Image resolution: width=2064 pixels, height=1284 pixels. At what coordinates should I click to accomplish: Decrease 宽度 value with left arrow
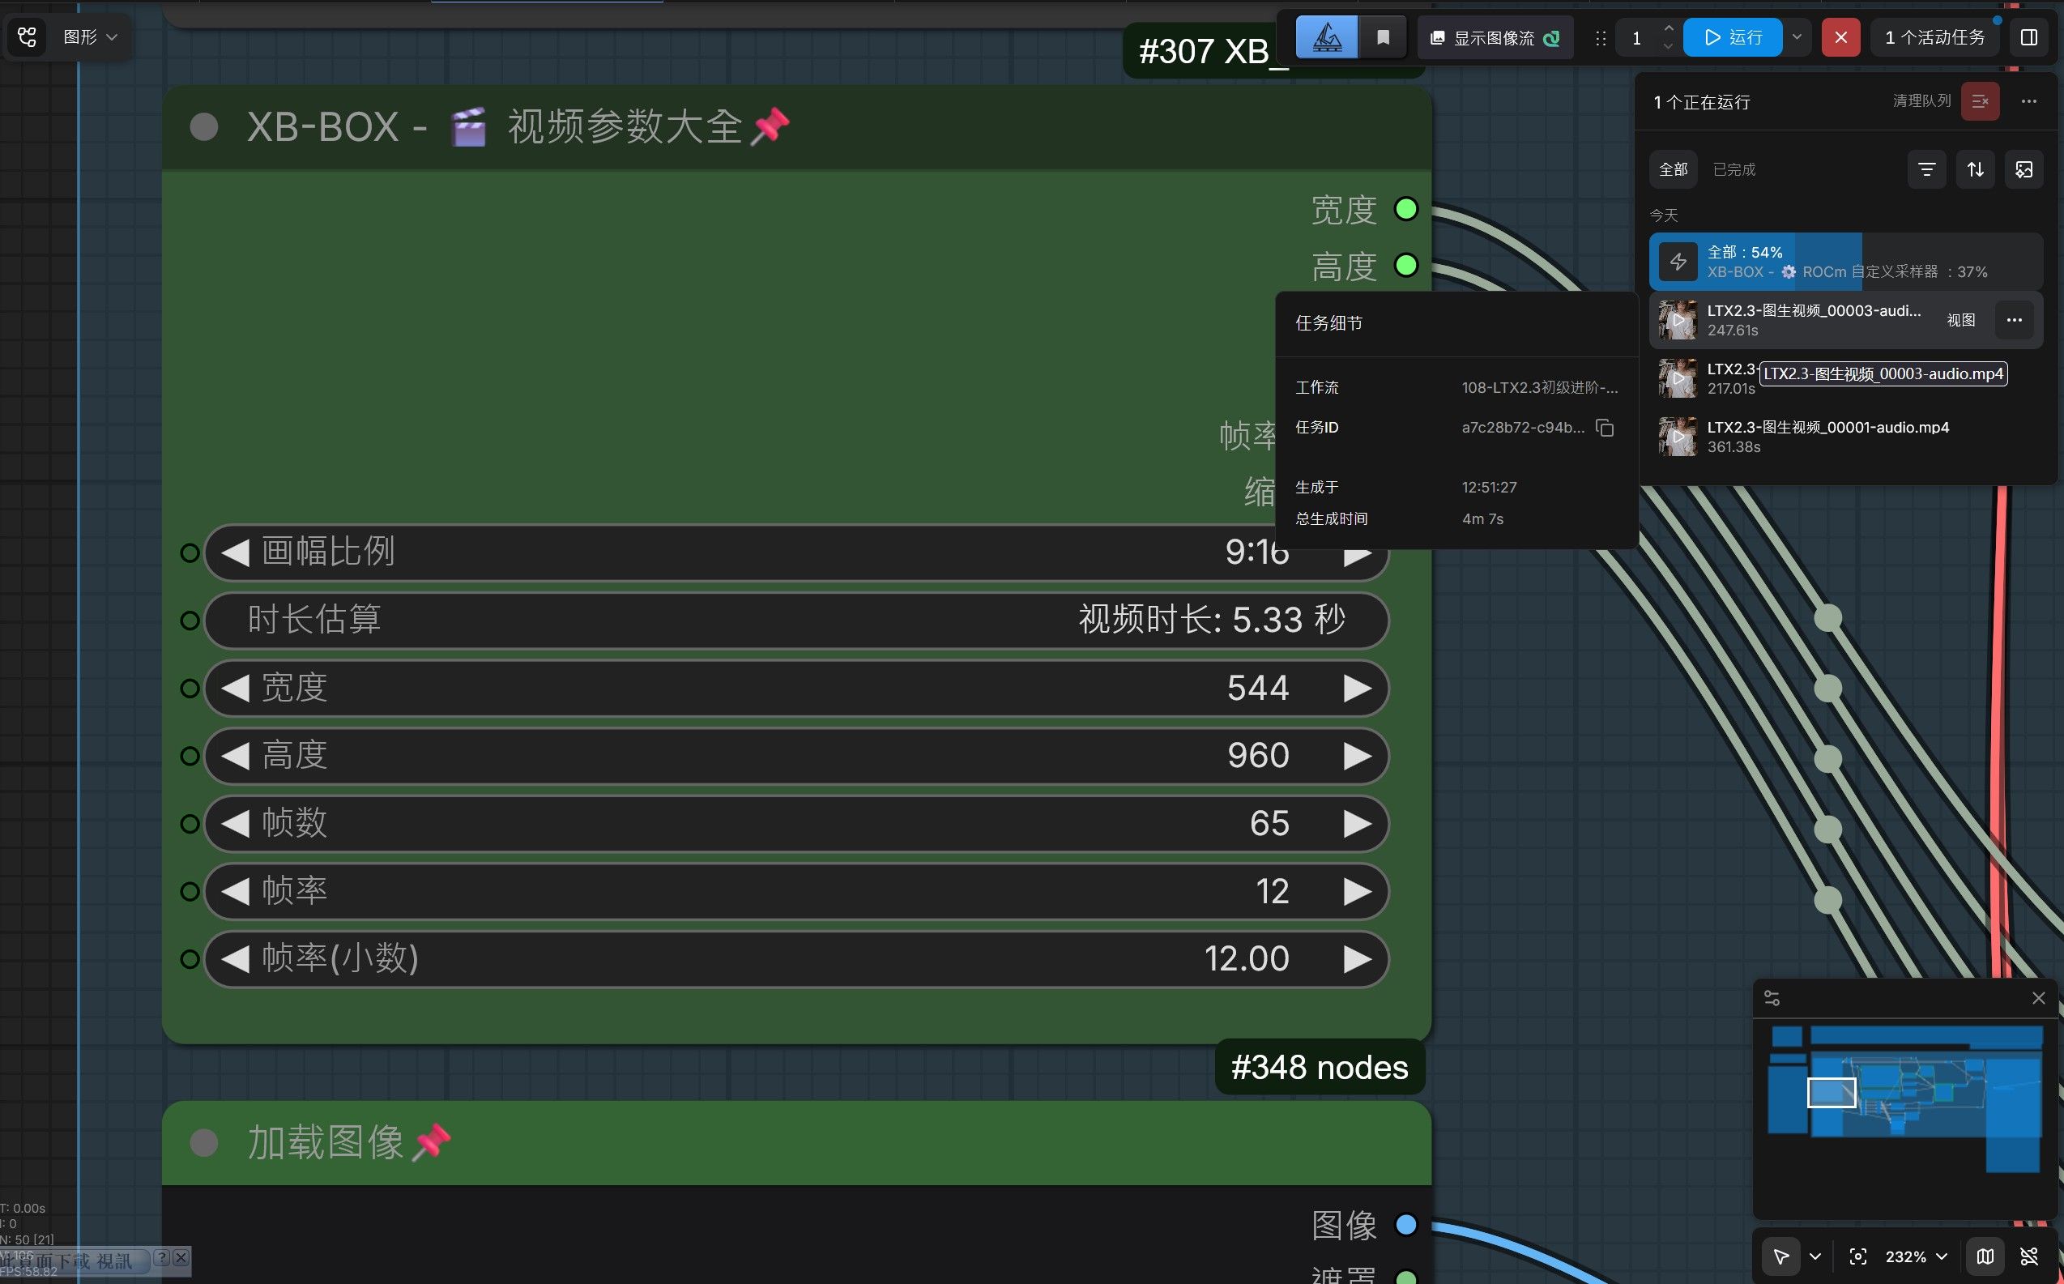[235, 688]
